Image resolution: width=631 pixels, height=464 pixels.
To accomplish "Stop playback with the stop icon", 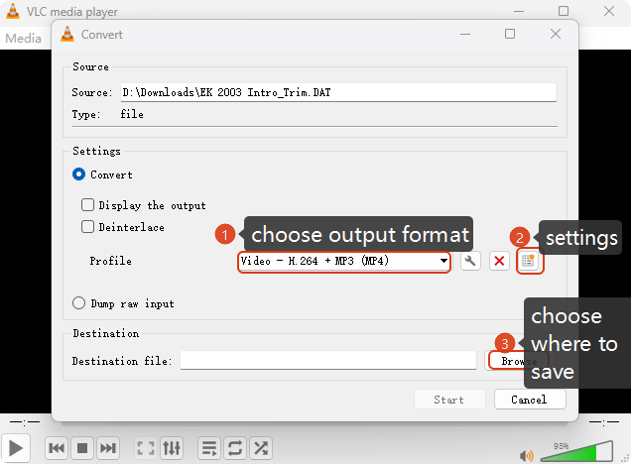I will click(82, 448).
